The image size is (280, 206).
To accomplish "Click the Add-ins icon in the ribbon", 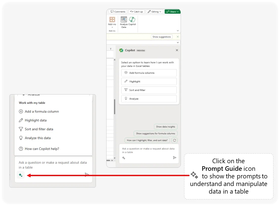I will click(x=112, y=20).
